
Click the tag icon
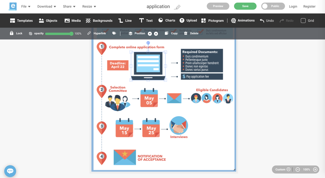(114, 33)
